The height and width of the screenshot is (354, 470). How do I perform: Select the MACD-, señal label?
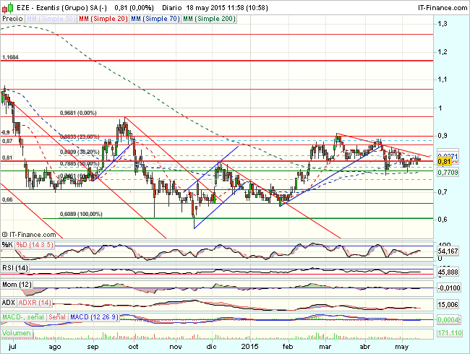pyautogui.click(x=23, y=317)
